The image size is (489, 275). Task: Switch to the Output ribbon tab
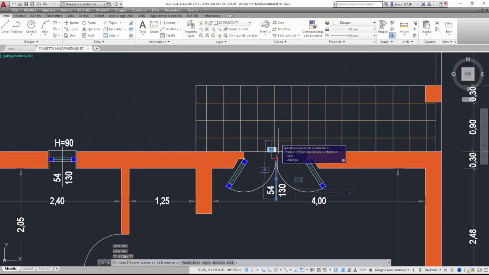[x=99, y=16]
